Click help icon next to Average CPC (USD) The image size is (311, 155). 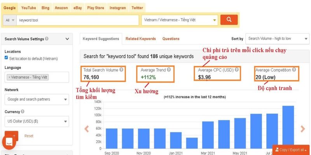[x=236, y=70]
